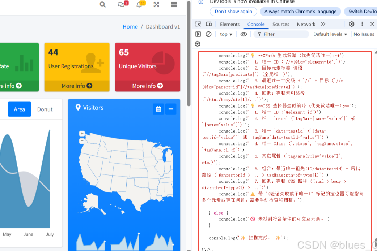Click the info icon in DevTools banner
377x251 pixels.
click(201, 2)
